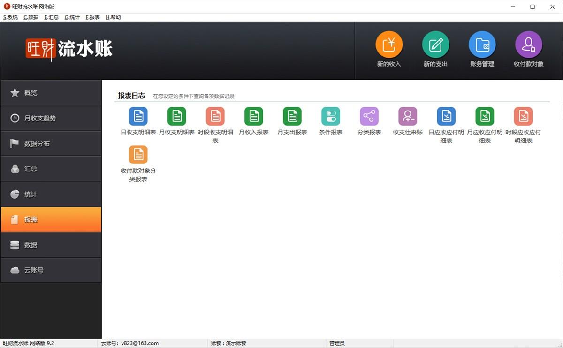Open the S系统 system menu
Viewport: 563px width, 348px height.
click(10, 17)
